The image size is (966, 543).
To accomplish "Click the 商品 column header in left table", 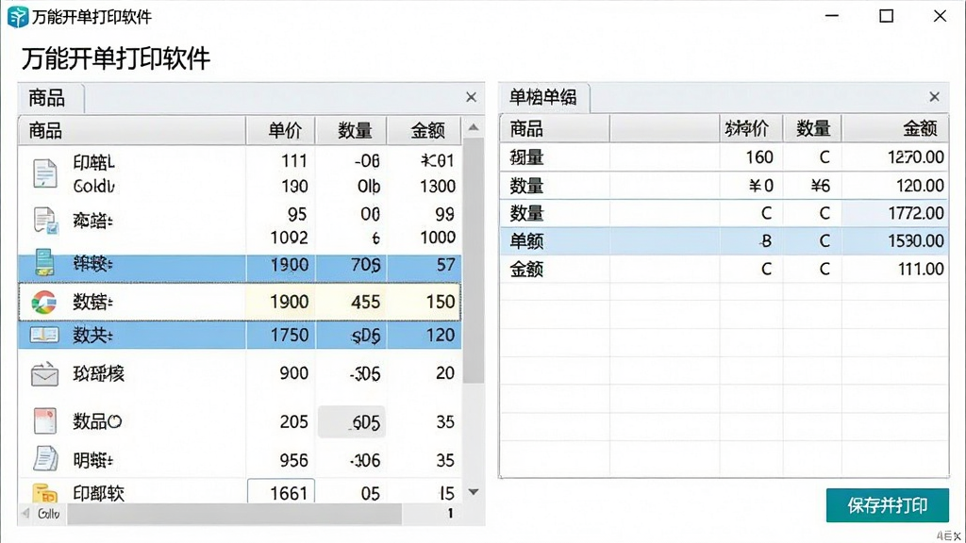I will pyautogui.click(x=132, y=130).
